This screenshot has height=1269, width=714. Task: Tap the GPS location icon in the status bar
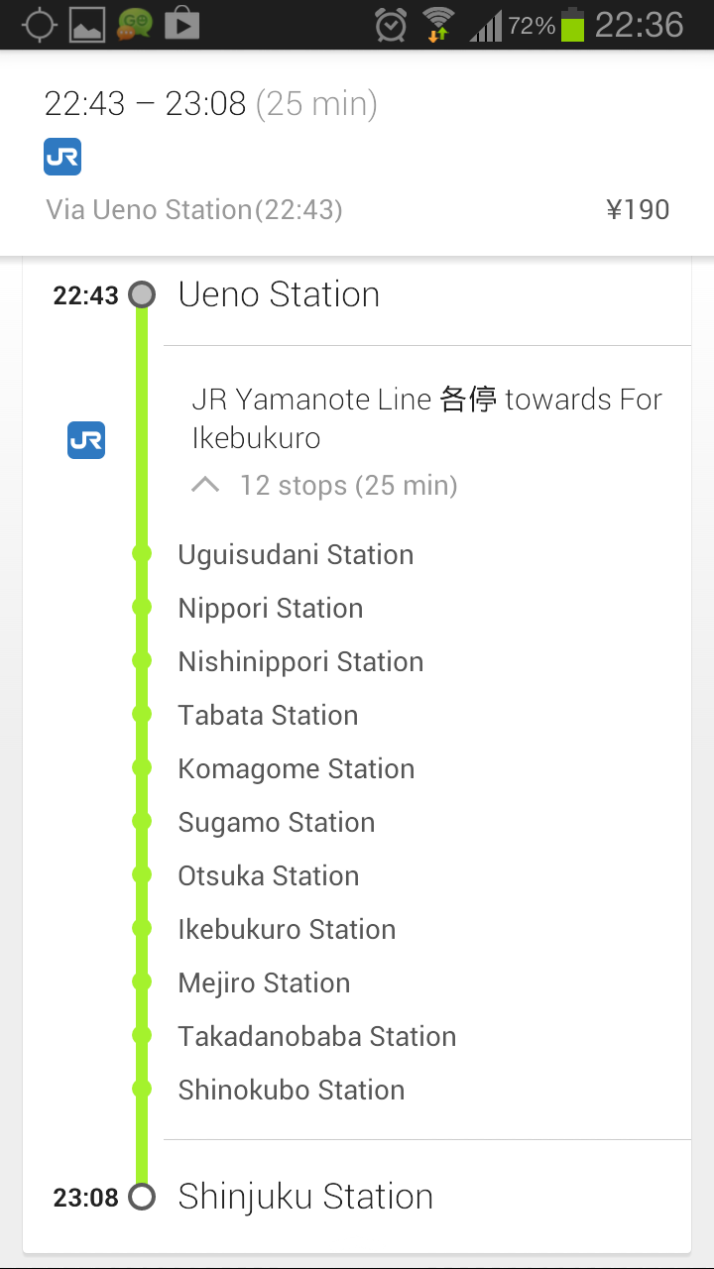[40, 24]
